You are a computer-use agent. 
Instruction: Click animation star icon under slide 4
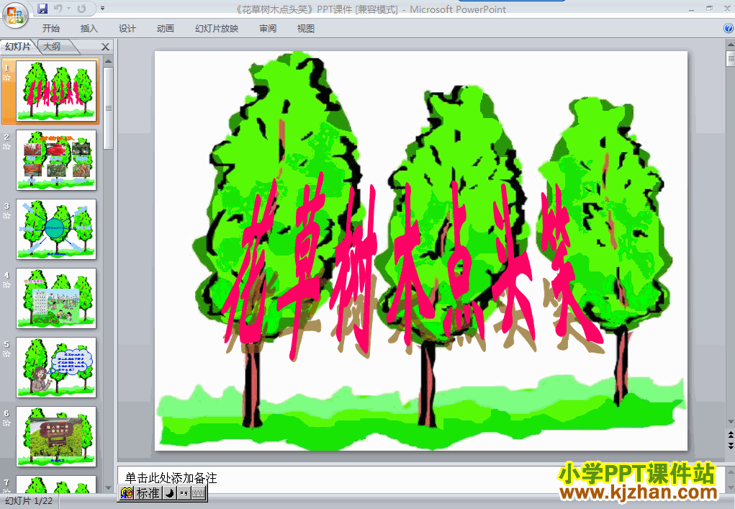(6, 284)
